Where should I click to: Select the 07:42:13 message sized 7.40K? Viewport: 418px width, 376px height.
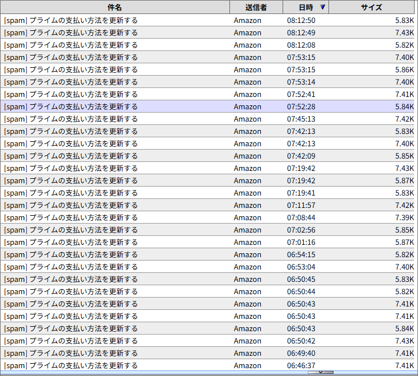pyautogui.click(x=208, y=143)
